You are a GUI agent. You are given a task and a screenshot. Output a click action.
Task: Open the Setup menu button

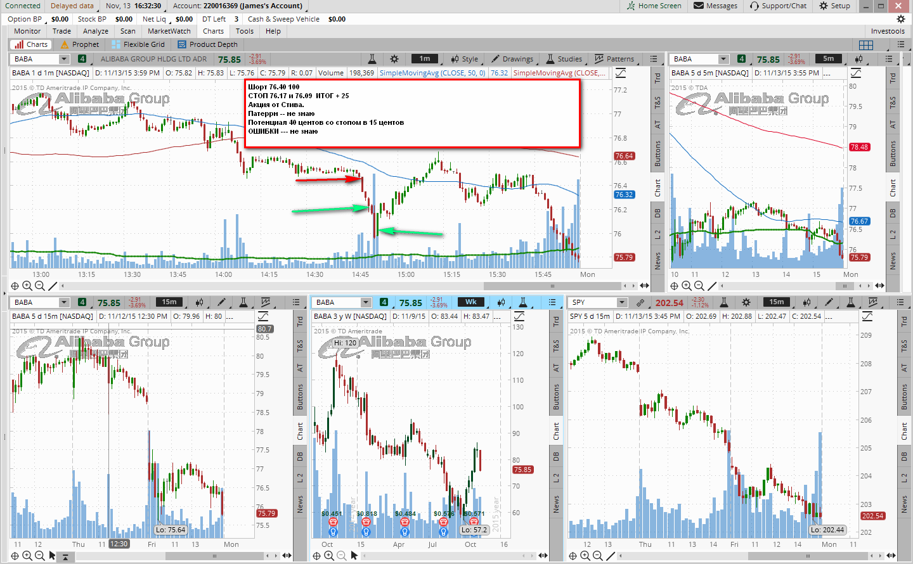tap(834, 6)
